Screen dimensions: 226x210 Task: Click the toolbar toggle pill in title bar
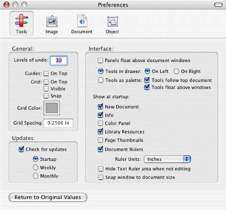tap(218, 4)
